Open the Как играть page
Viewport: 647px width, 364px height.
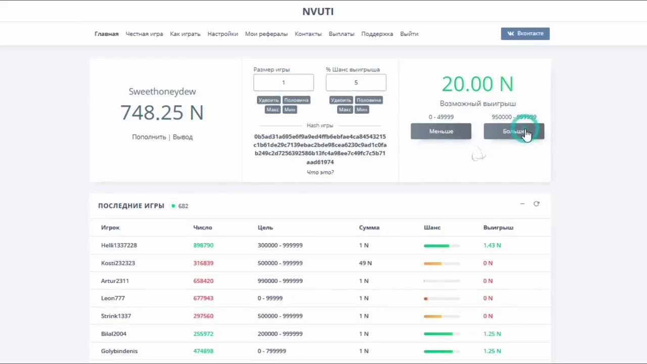(185, 34)
